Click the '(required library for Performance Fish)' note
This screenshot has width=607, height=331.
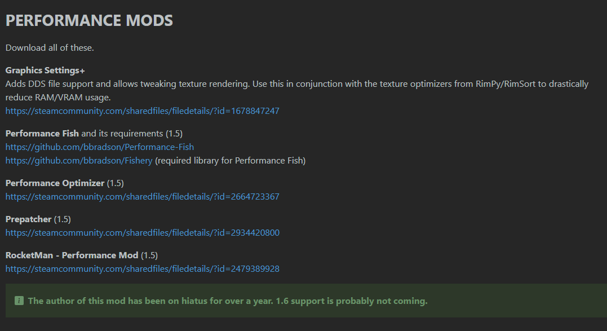[x=231, y=161]
